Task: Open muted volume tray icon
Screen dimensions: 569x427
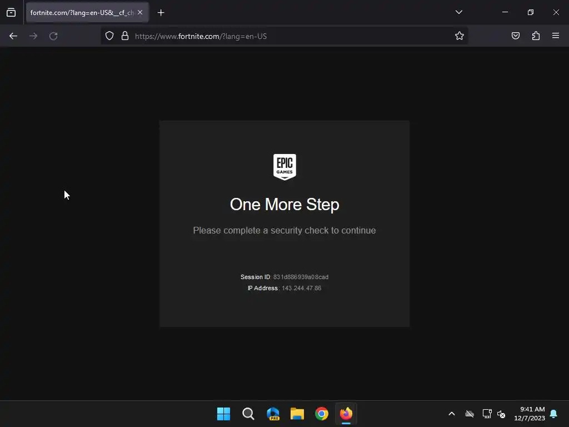Action: point(501,414)
